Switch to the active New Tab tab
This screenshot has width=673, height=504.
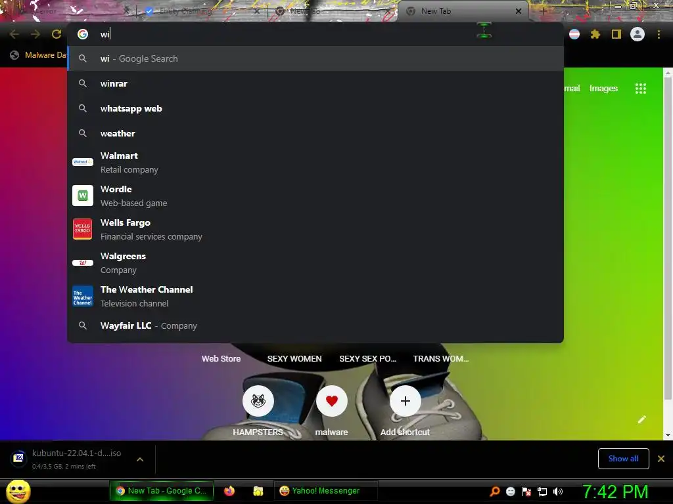pos(461,11)
